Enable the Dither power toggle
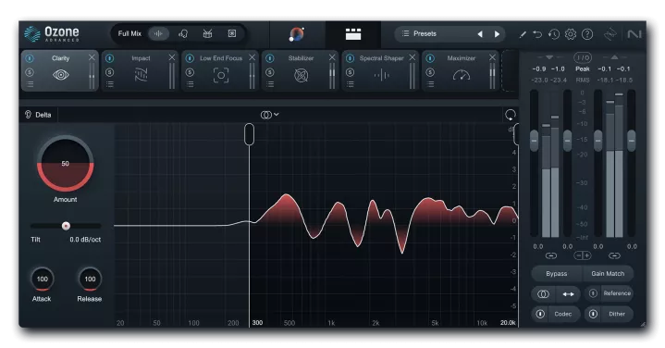This screenshot has width=665, height=348. click(x=593, y=314)
